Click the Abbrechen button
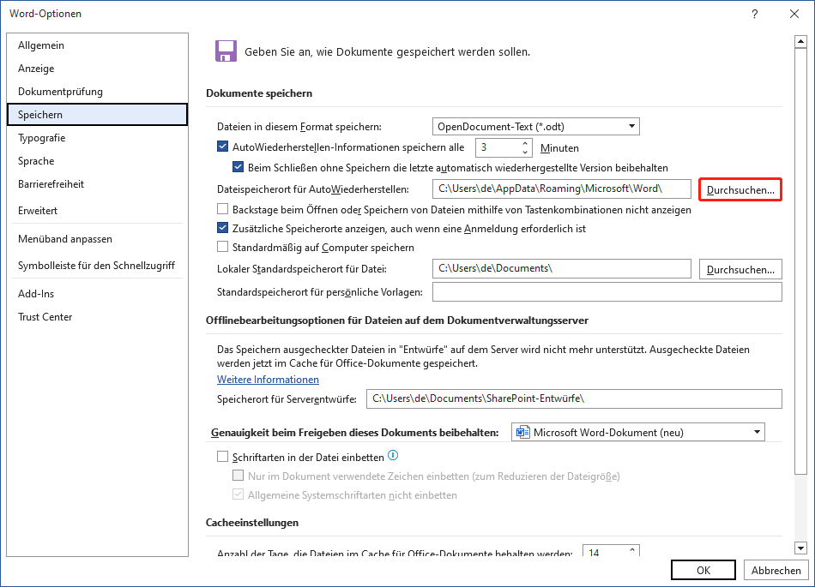The height and width of the screenshot is (587, 815). point(776,570)
